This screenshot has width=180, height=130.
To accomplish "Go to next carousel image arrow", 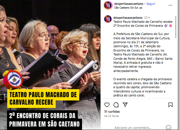I will pos(95,67).
